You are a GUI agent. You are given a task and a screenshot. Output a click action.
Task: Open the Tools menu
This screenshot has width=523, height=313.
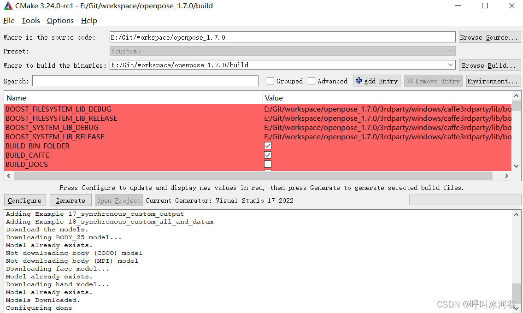(30, 20)
